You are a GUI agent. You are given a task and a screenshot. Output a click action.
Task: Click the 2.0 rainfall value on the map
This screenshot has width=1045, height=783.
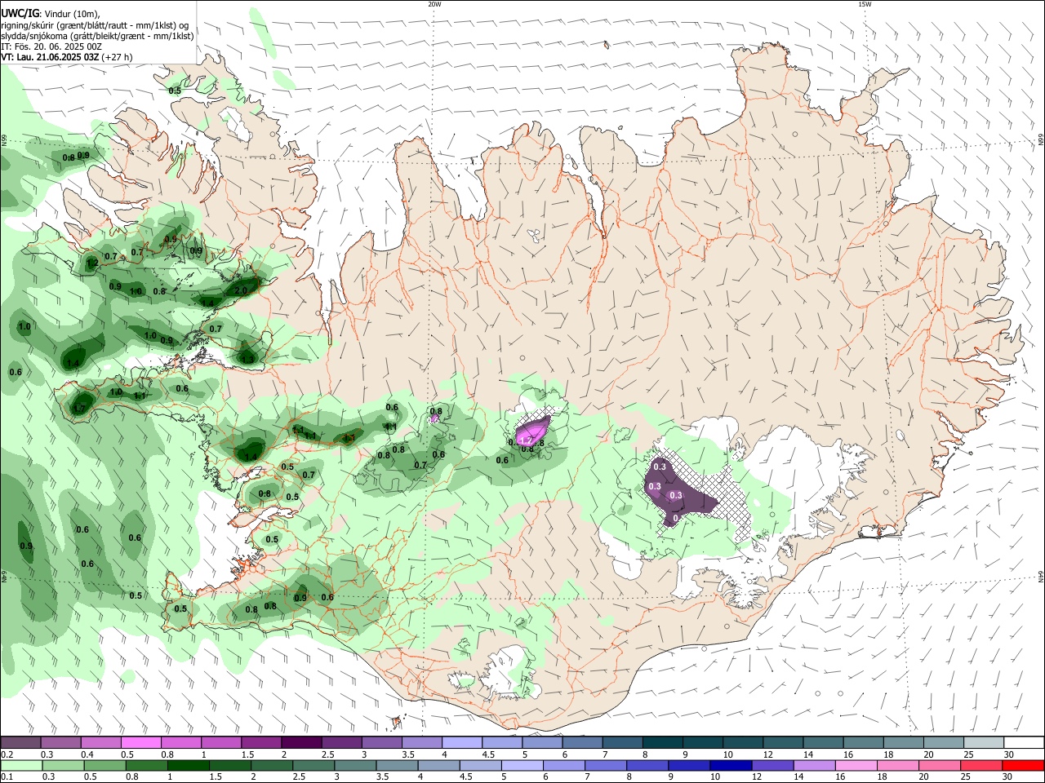[x=241, y=290]
